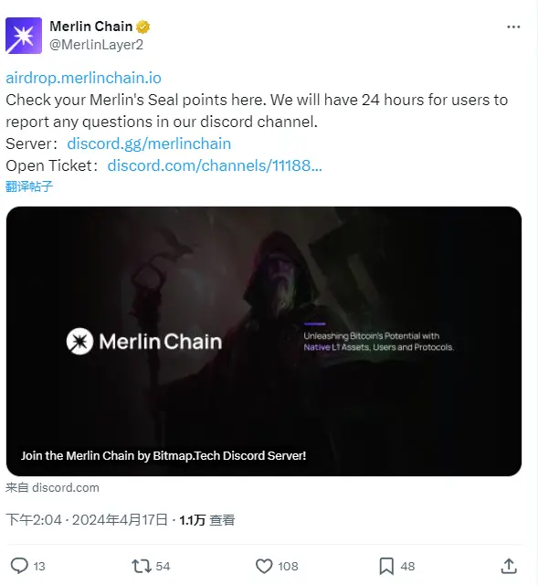Screen dimensions: 538x585
Task: Bookmark this post
Action: (386, 567)
